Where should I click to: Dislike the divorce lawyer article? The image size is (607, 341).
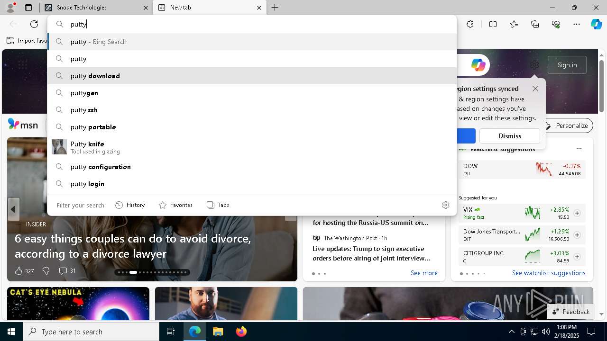46,271
